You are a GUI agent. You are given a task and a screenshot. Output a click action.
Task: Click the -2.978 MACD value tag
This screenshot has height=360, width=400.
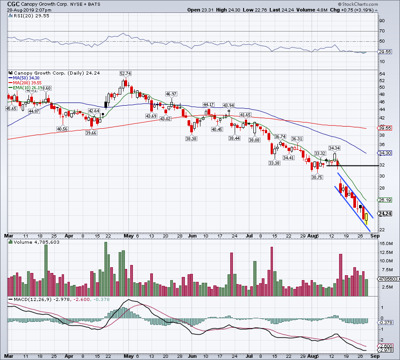(385, 350)
